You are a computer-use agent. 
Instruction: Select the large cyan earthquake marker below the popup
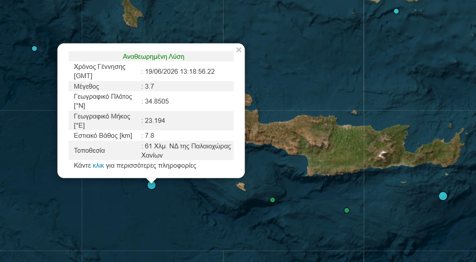point(151,185)
